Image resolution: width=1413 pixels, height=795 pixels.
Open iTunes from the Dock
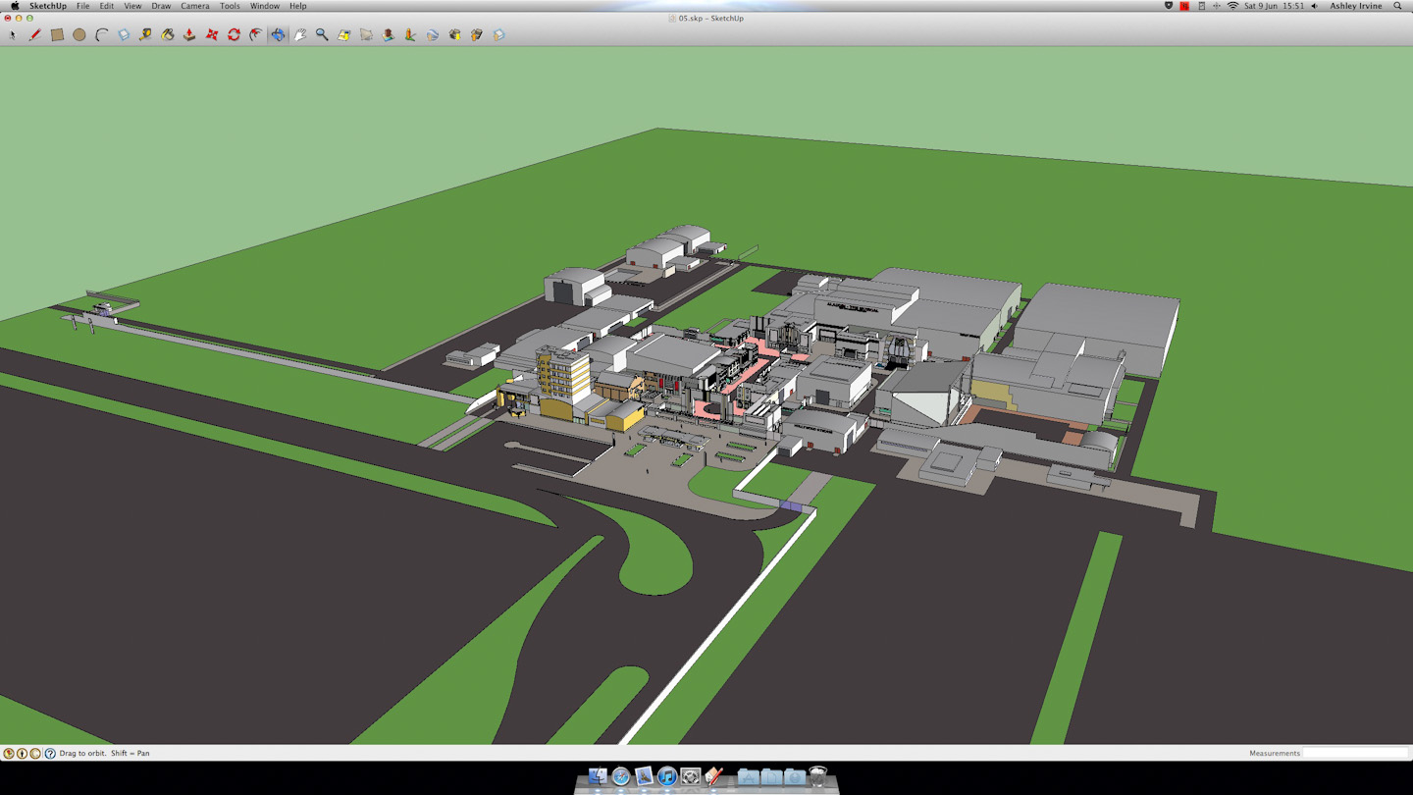pyautogui.click(x=667, y=776)
